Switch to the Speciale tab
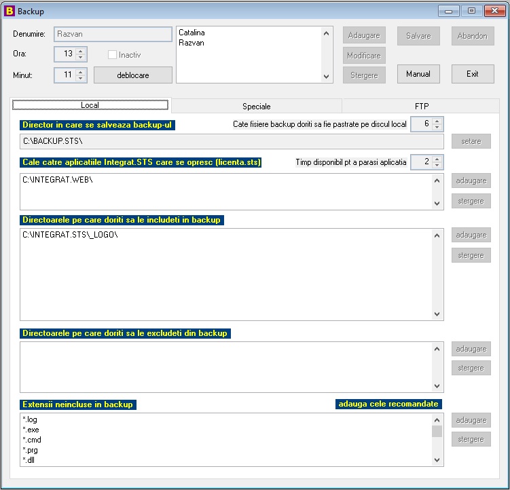 tap(256, 107)
